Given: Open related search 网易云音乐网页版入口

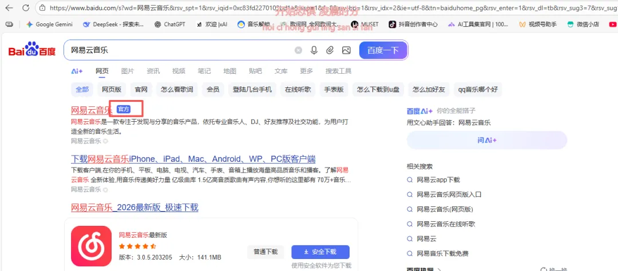Looking at the screenshot, I should 449,194.
